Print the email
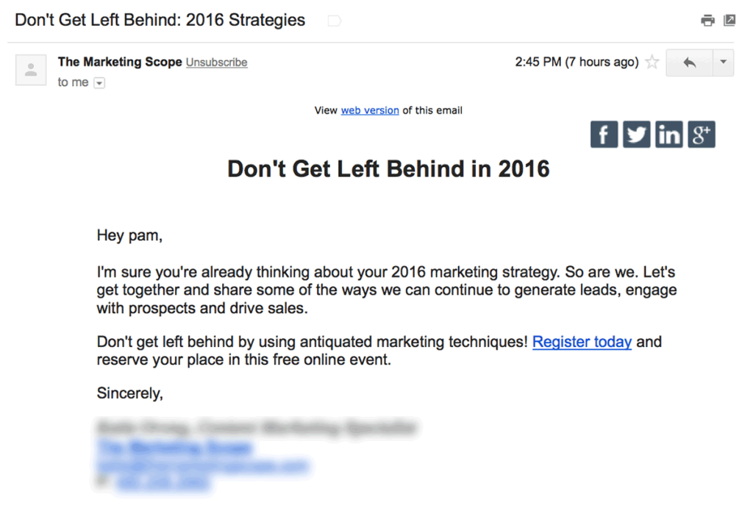 click(x=707, y=20)
